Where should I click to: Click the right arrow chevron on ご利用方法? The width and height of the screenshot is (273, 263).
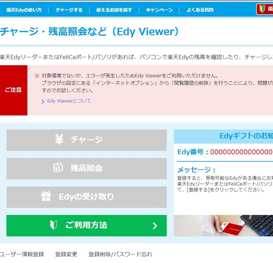(155, 226)
